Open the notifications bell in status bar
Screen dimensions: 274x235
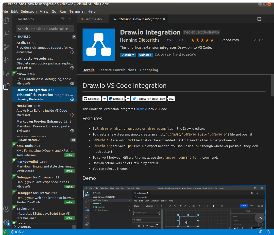tap(268, 232)
